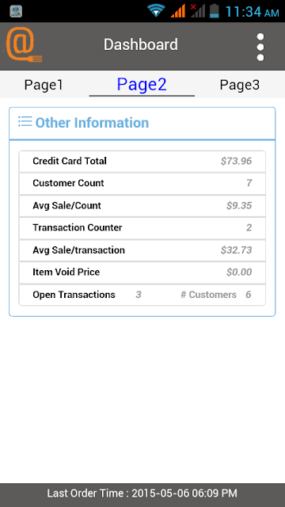Tap the Item Void Price row
This screenshot has width=285, height=507.
(x=142, y=273)
